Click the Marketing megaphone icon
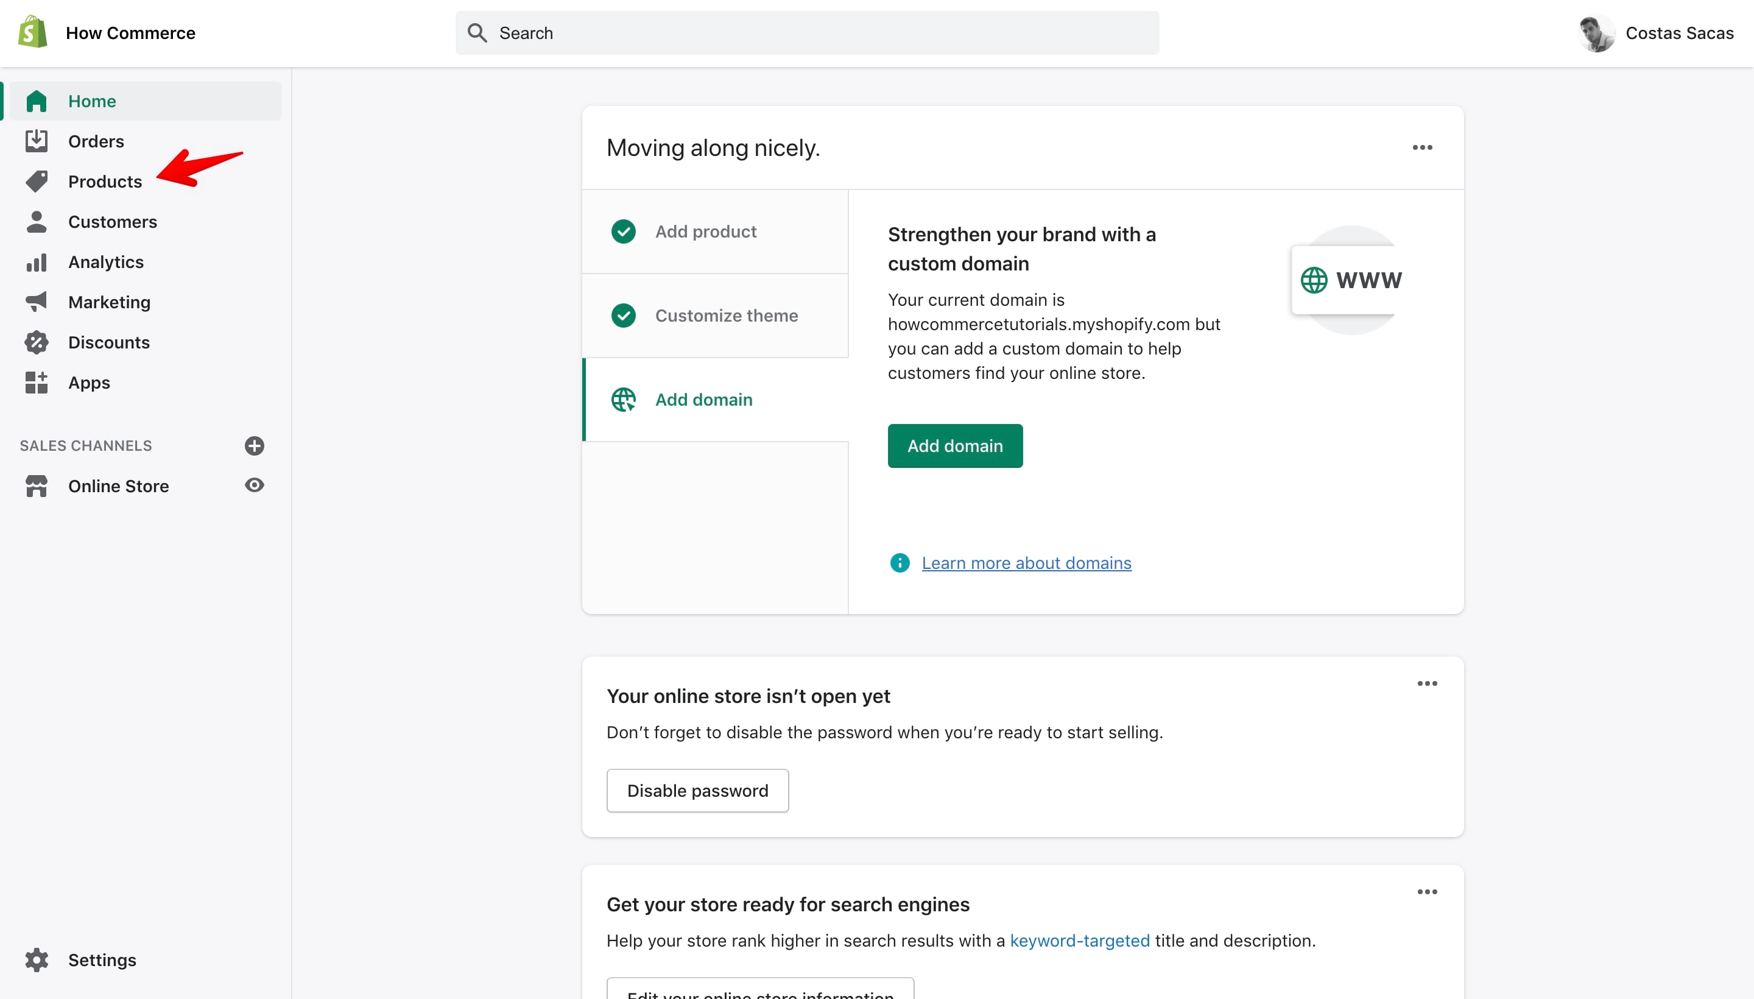The width and height of the screenshot is (1754, 999). click(x=37, y=302)
